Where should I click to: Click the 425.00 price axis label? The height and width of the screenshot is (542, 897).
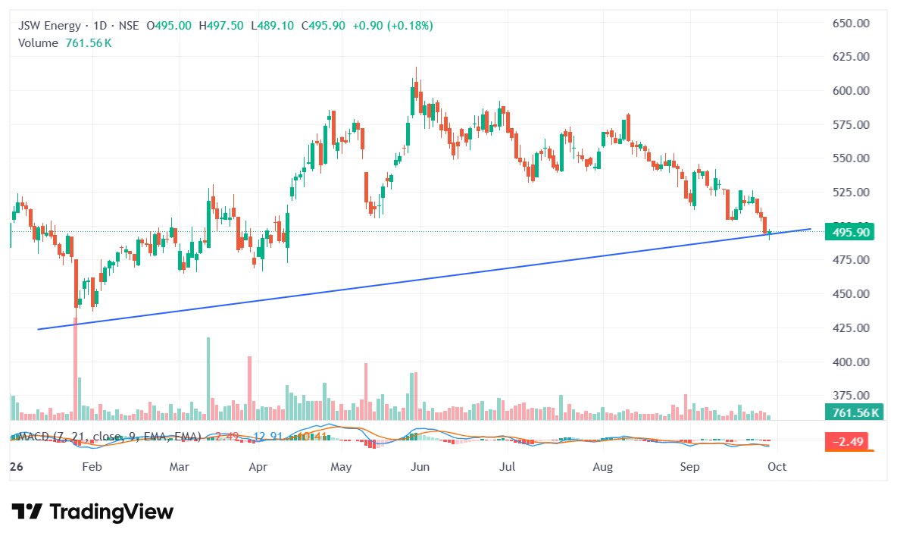[851, 328]
